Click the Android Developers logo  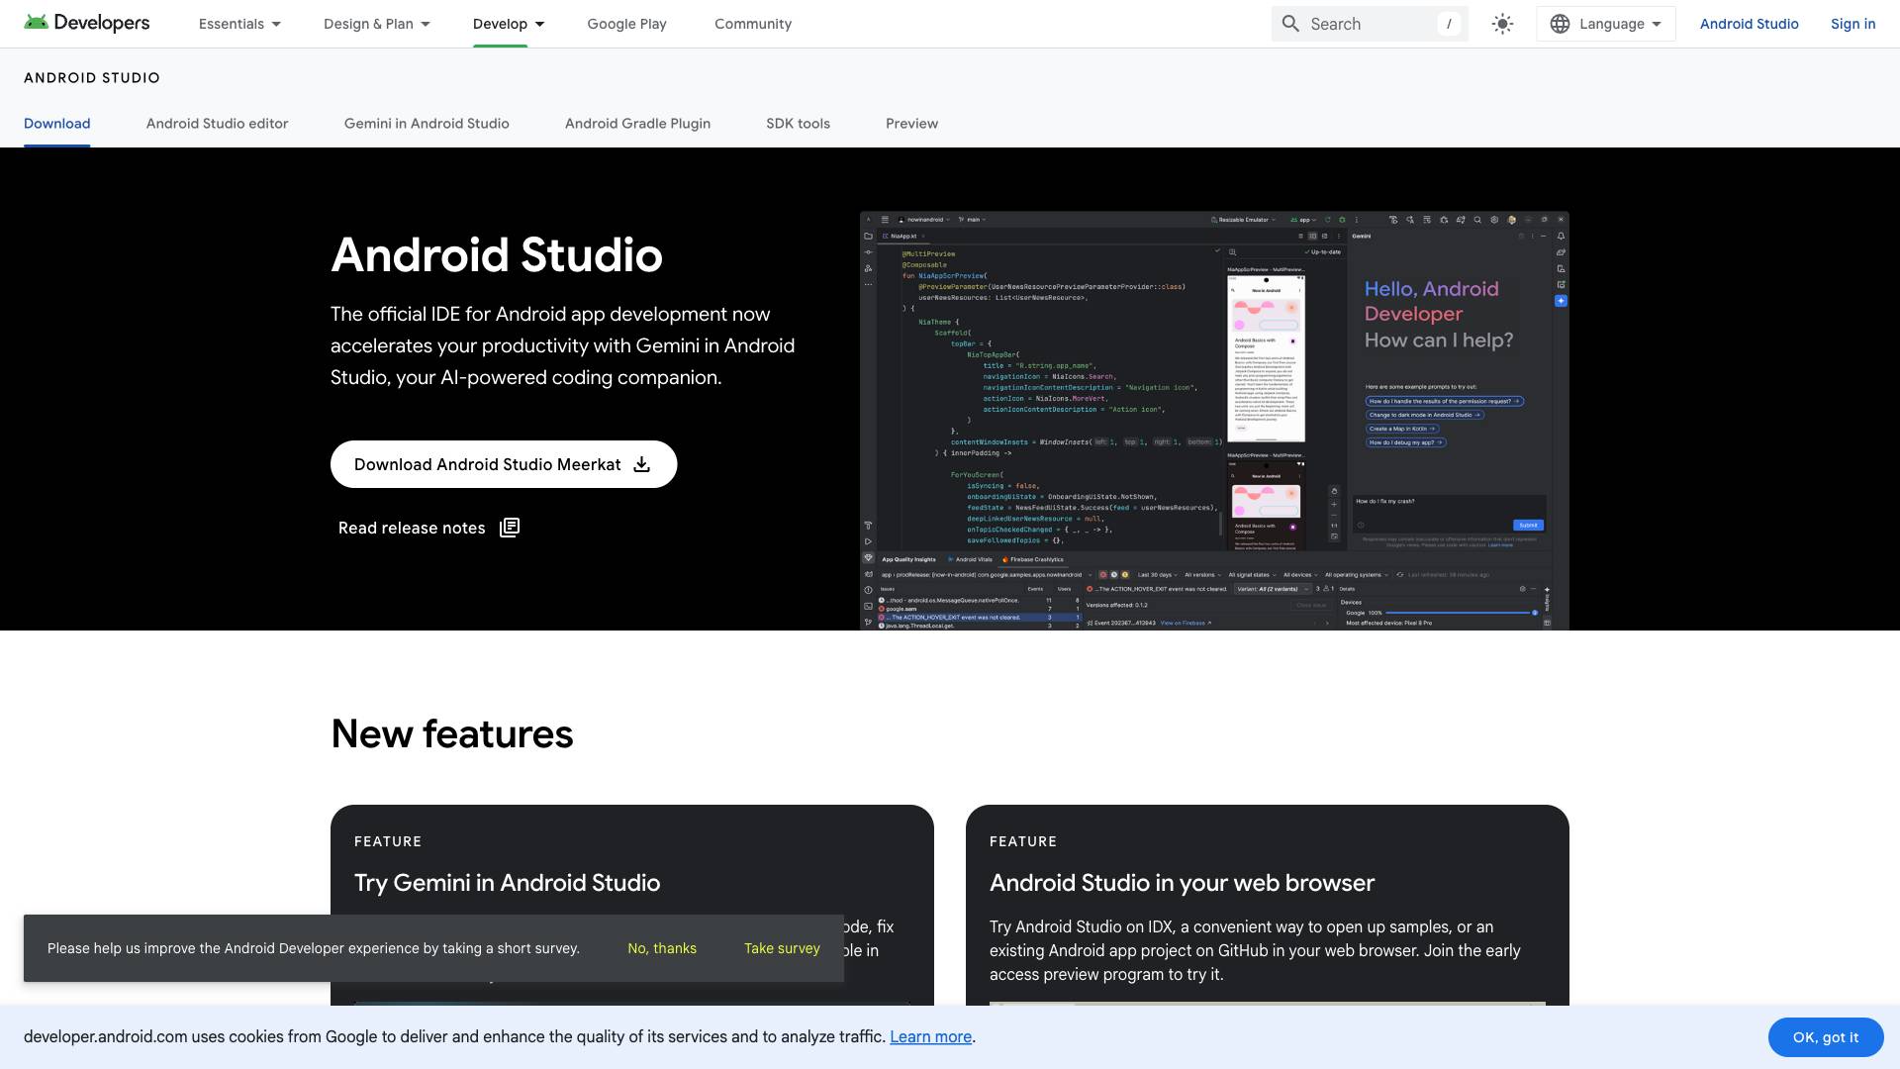(x=87, y=23)
